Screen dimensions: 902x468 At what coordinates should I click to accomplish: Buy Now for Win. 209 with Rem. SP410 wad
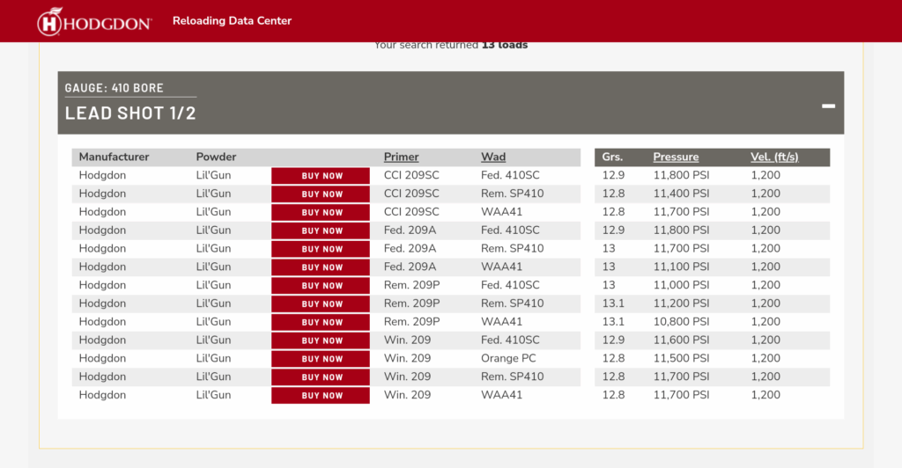(x=321, y=377)
